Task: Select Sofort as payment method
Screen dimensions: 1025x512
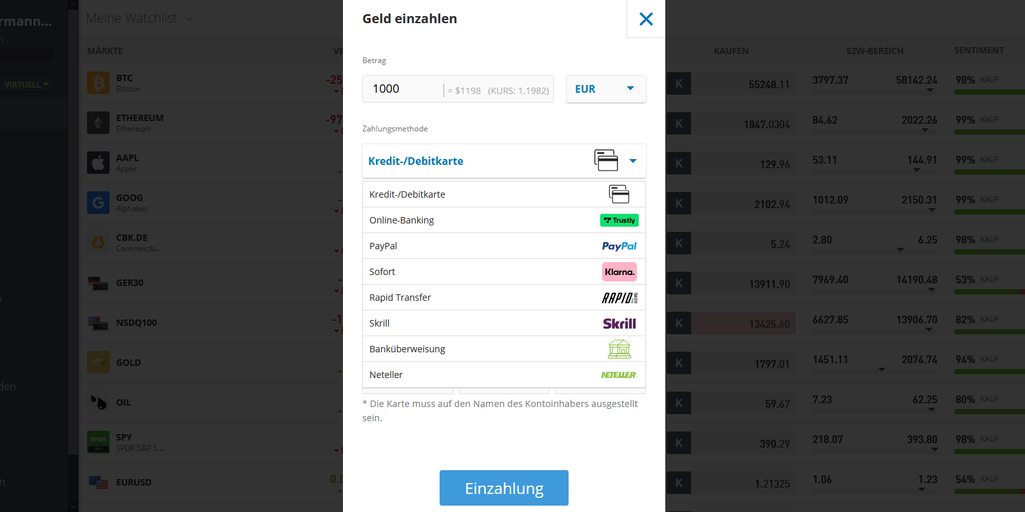Action: pos(382,272)
